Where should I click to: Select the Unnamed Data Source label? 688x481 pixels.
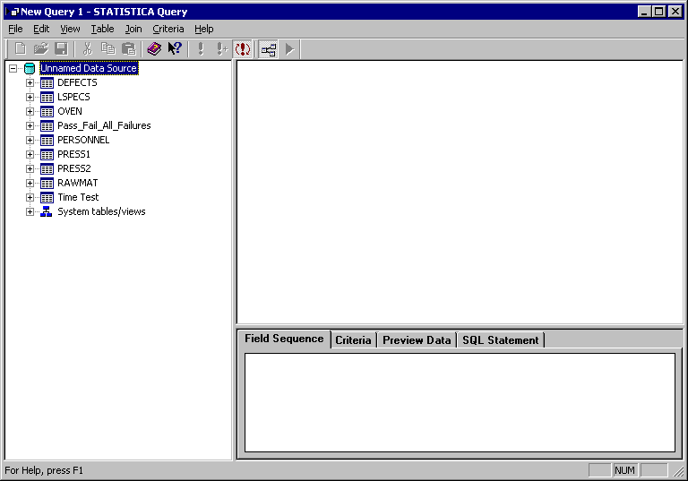(x=89, y=68)
